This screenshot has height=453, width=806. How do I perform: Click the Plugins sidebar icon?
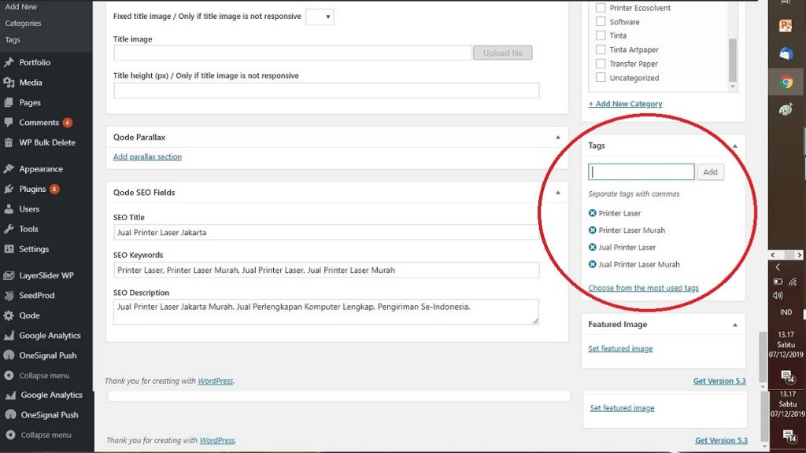click(x=9, y=189)
